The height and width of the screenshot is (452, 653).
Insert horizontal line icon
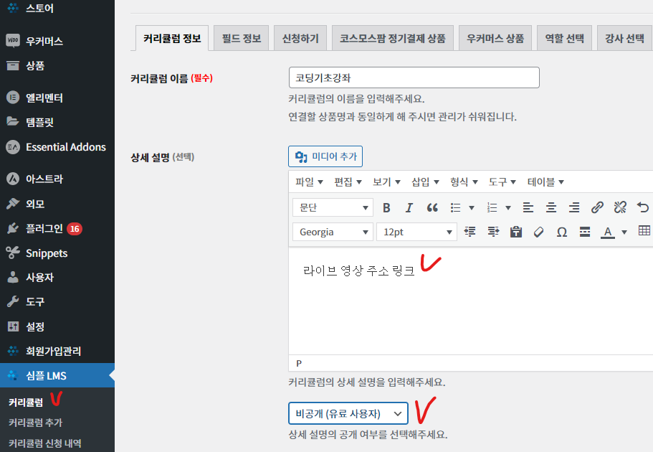click(x=585, y=232)
